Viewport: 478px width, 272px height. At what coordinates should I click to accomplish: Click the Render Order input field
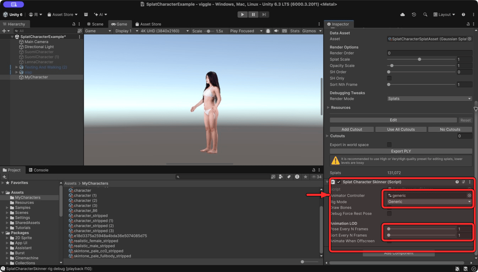click(429, 53)
